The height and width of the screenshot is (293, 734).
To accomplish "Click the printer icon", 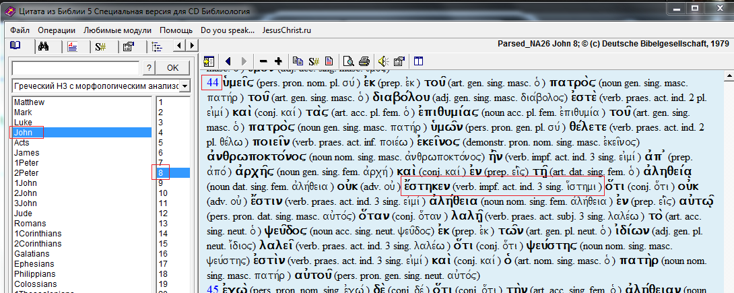I will click(364, 61).
